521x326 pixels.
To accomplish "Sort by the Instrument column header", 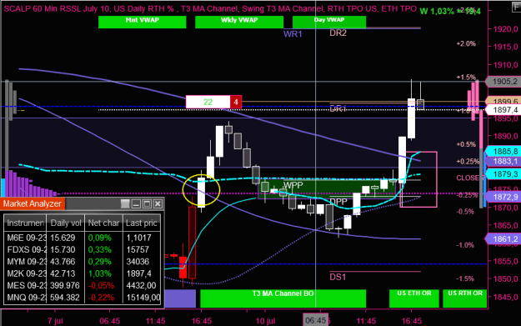I will pyautogui.click(x=25, y=223).
